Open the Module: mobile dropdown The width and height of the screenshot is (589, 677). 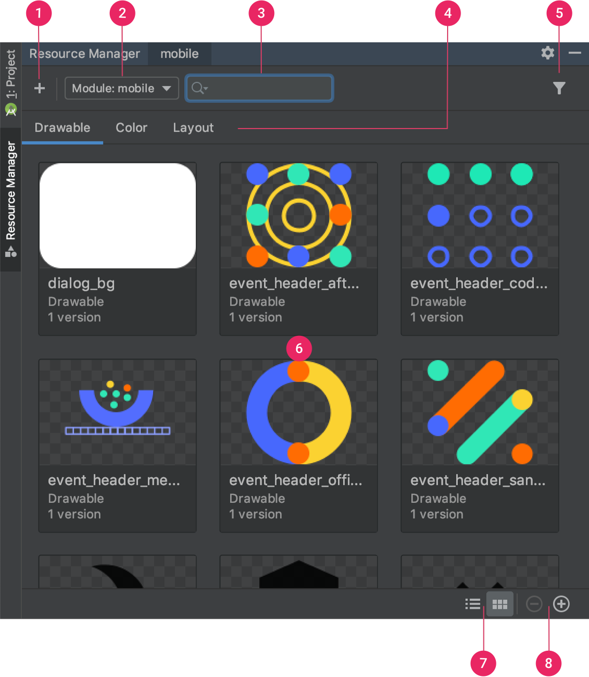[x=121, y=88]
